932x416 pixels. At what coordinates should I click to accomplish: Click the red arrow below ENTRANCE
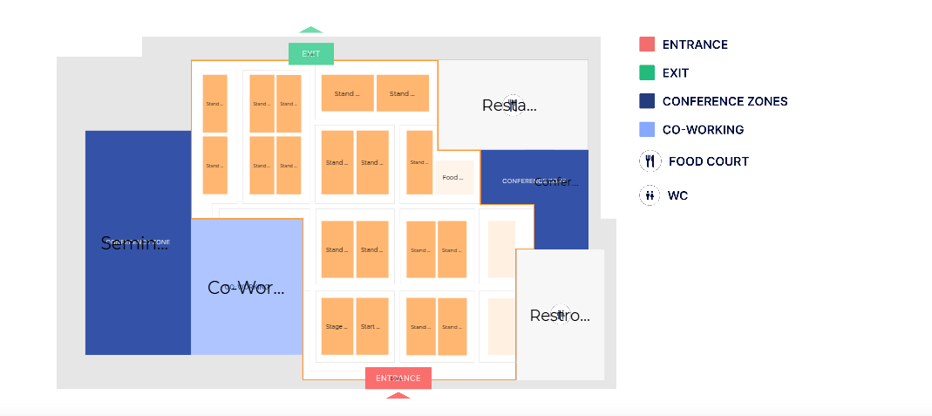click(x=398, y=395)
